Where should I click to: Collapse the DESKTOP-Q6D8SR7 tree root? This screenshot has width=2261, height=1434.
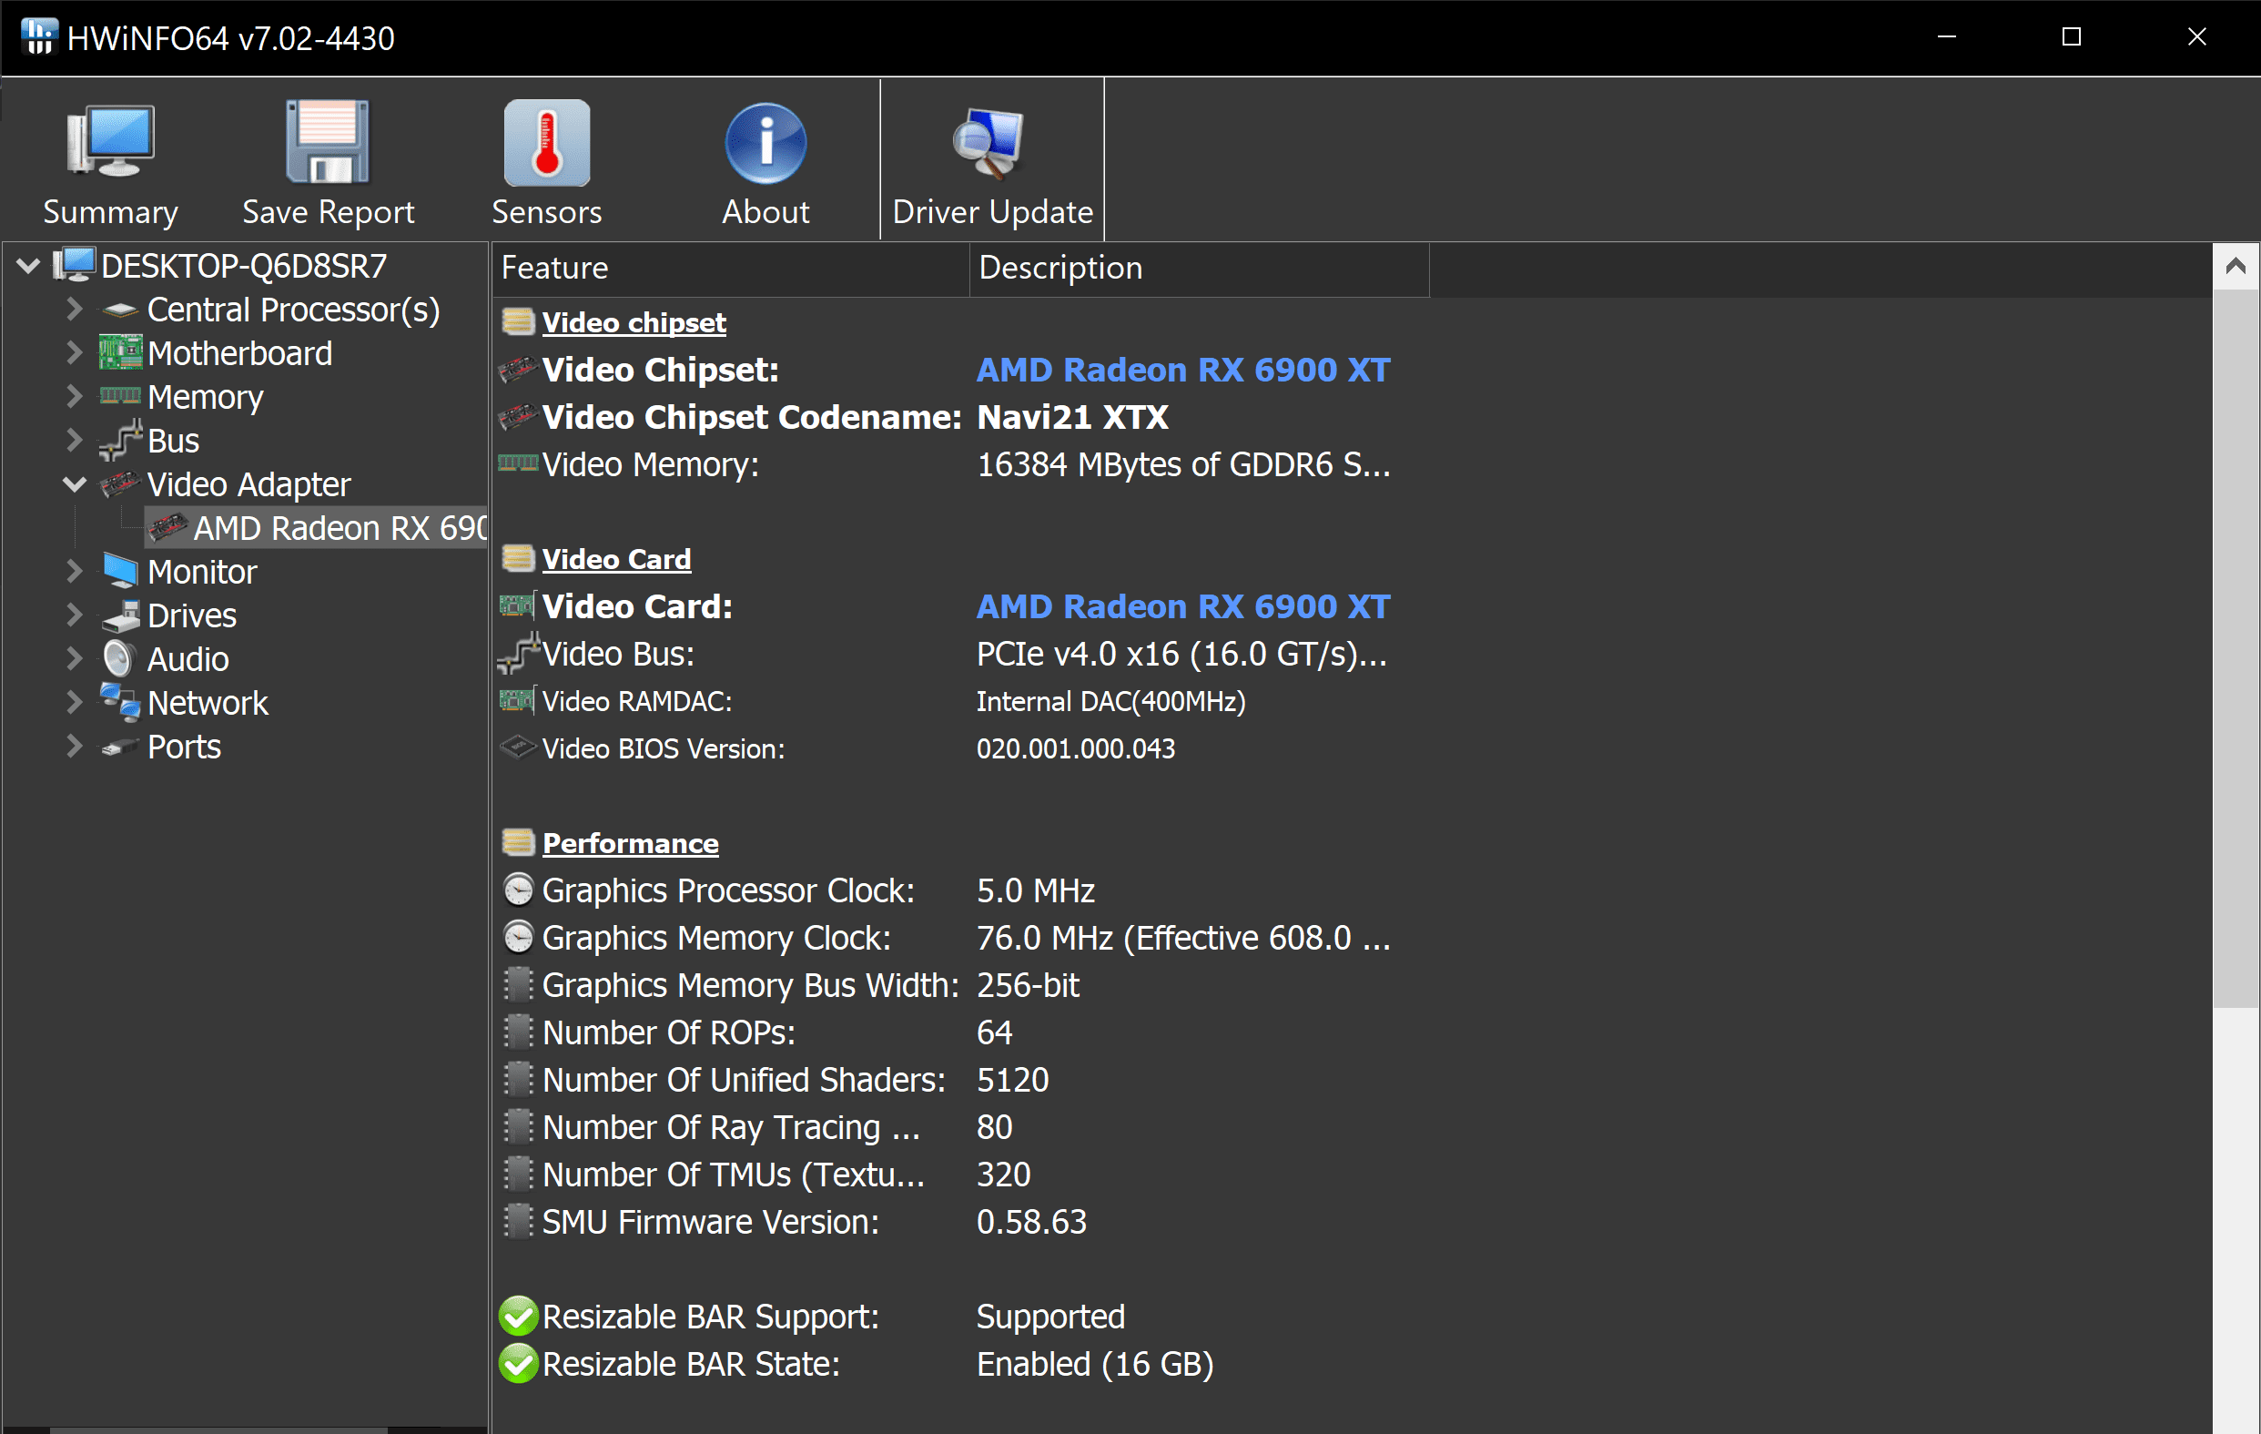point(28,267)
